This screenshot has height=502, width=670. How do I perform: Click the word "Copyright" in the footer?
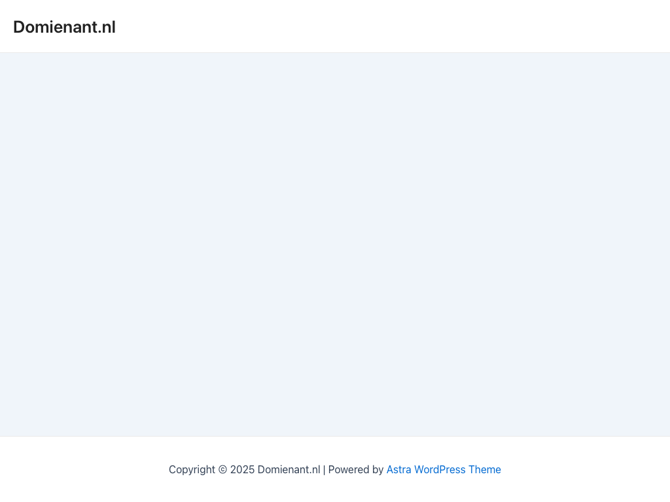[x=192, y=469]
